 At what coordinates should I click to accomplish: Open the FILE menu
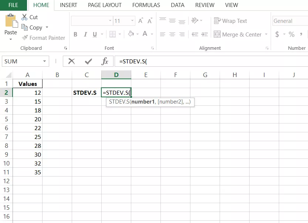13,5
